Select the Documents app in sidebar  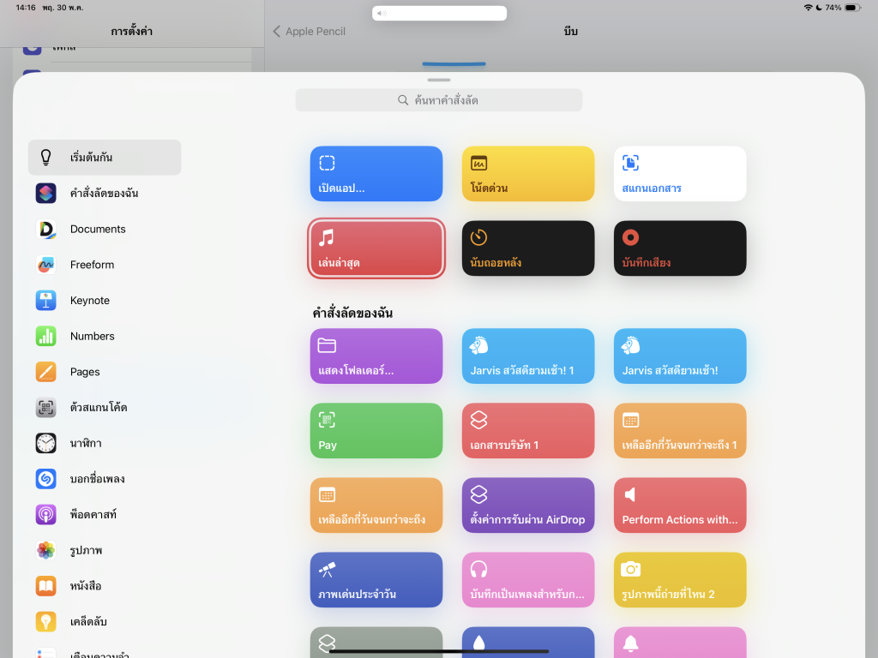97,230
